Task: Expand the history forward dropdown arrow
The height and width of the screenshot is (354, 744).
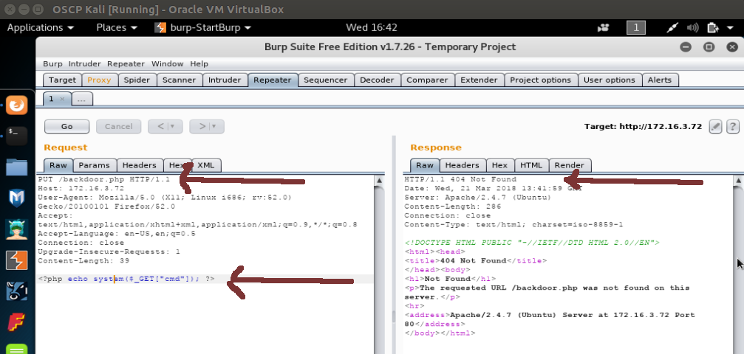Action: tap(214, 127)
